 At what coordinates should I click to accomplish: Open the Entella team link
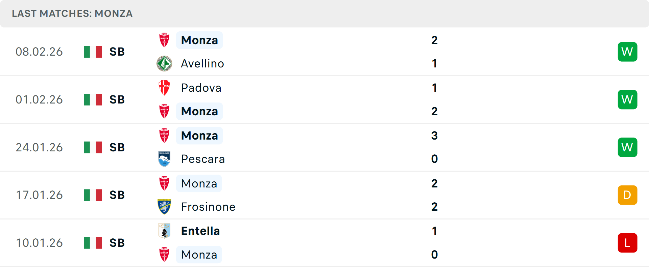[x=200, y=231]
